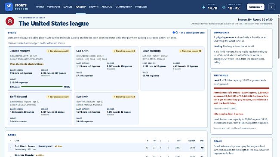The image size is (280, 157).
Task: Open the Leagues menu
Action: [68, 7]
